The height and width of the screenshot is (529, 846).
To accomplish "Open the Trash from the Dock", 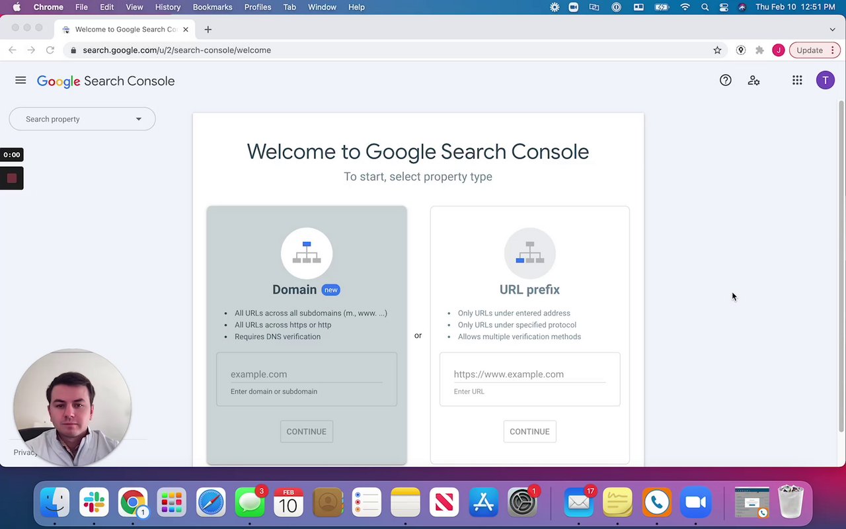I will 790,502.
